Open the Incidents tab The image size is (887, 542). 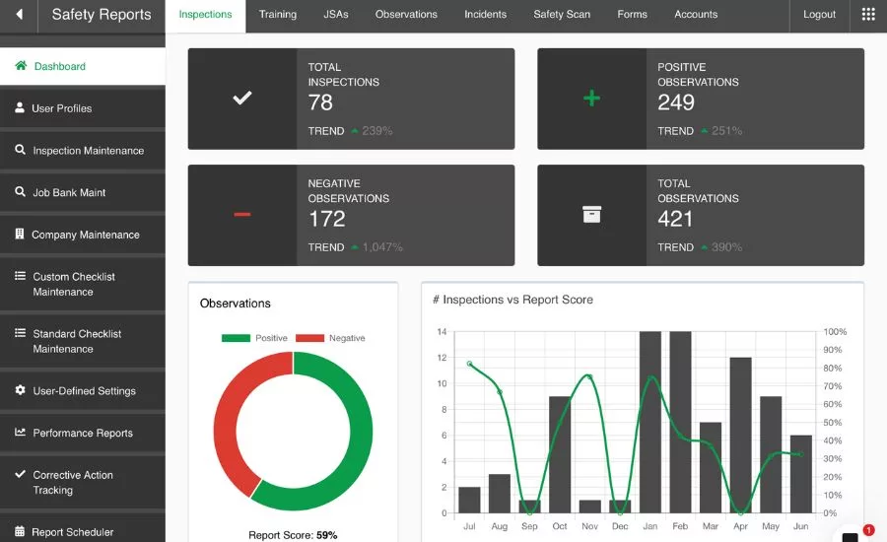point(485,15)
